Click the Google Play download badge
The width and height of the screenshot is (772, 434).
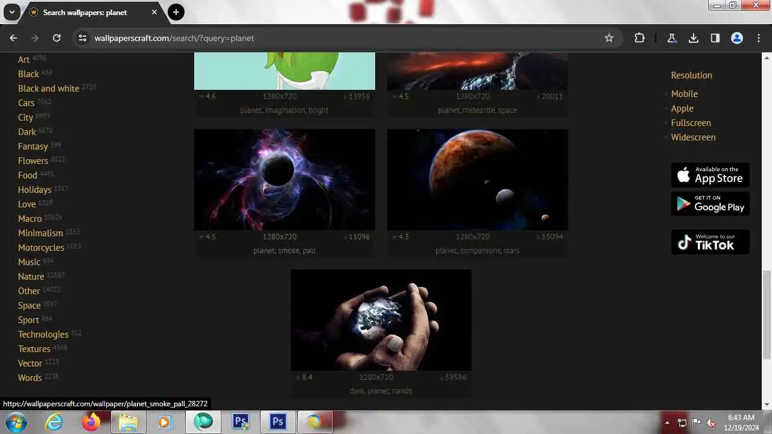point(710,204)
